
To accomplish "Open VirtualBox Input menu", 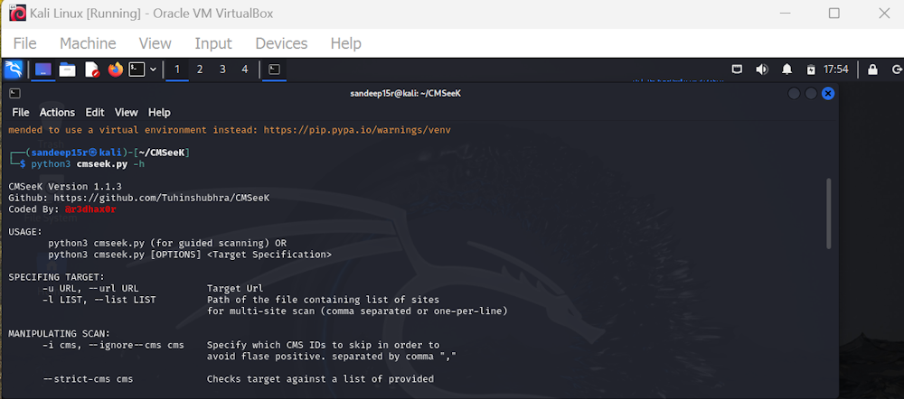I will tap(213, 43).
